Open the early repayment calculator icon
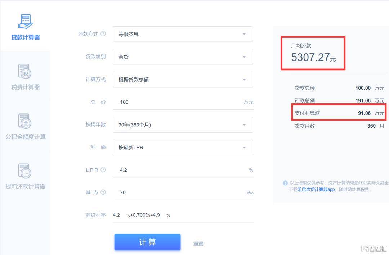 [25, 171]
